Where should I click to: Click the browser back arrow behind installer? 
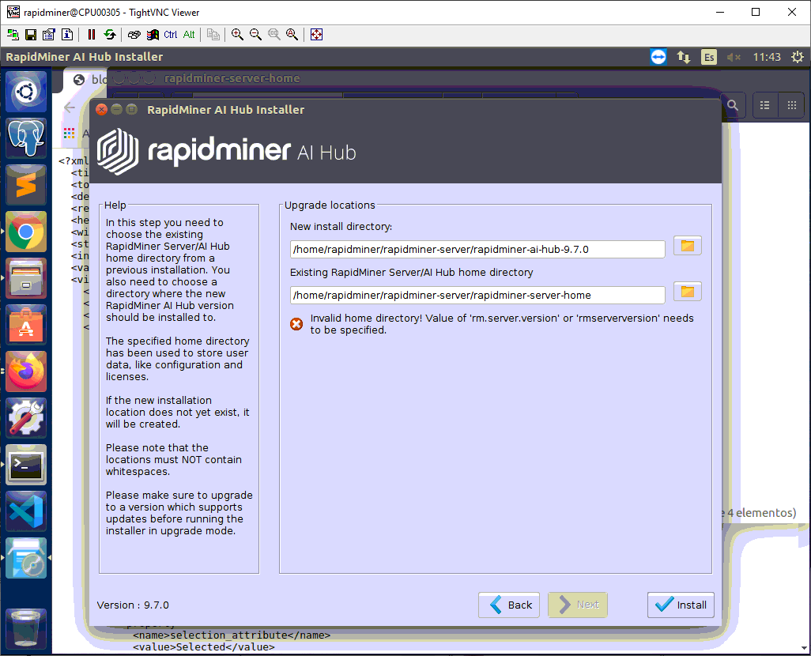click(x=70, y=107)
